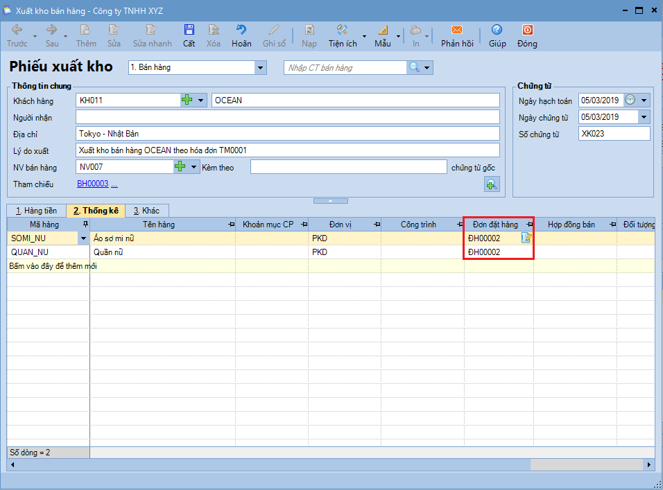Pin the Mã hàng column
The width and height of the screenshot is (663, 490).
[85, 225]
